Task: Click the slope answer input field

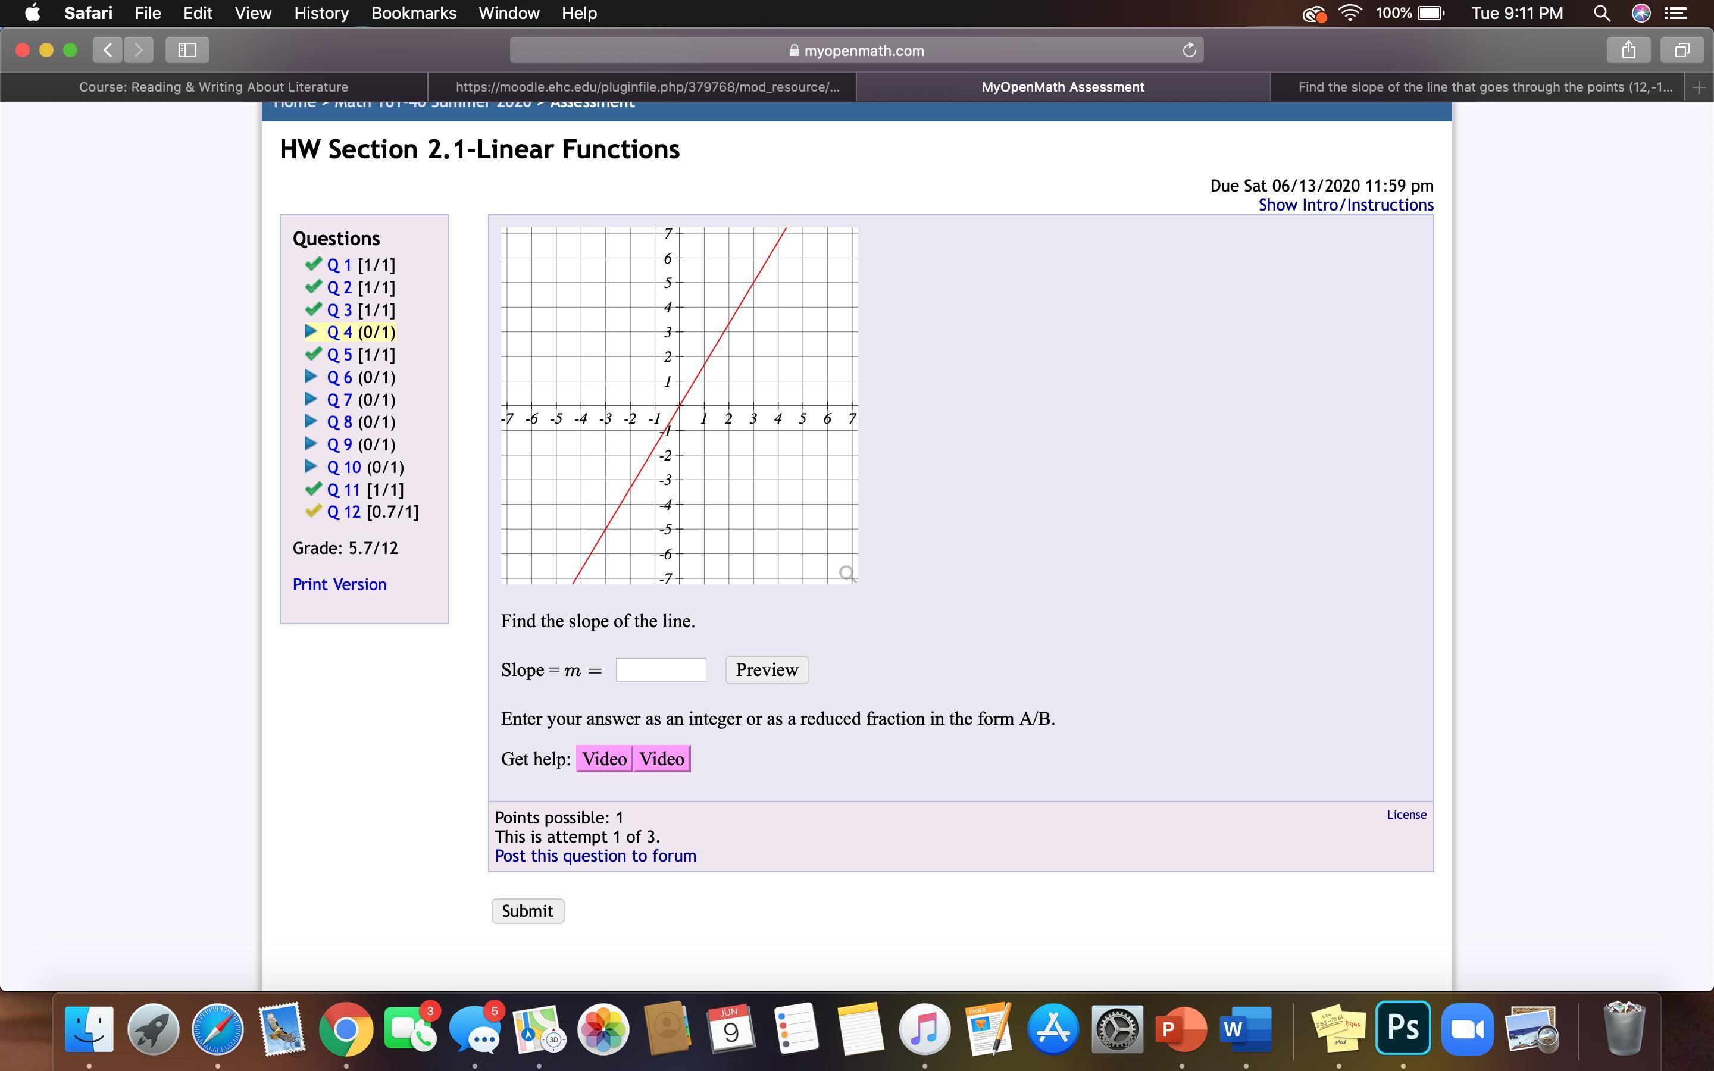Action: (x=660, y=669)
